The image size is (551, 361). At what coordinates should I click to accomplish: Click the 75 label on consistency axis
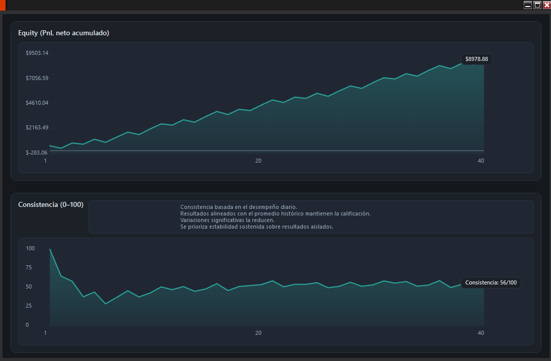tap(30, 267)
